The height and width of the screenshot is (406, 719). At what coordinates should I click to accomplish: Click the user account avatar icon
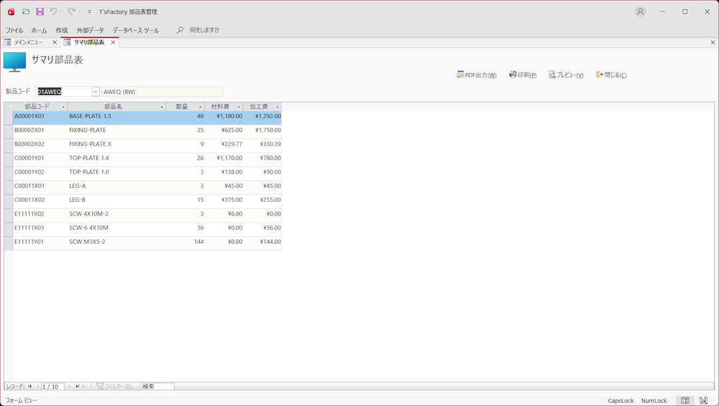640,12
